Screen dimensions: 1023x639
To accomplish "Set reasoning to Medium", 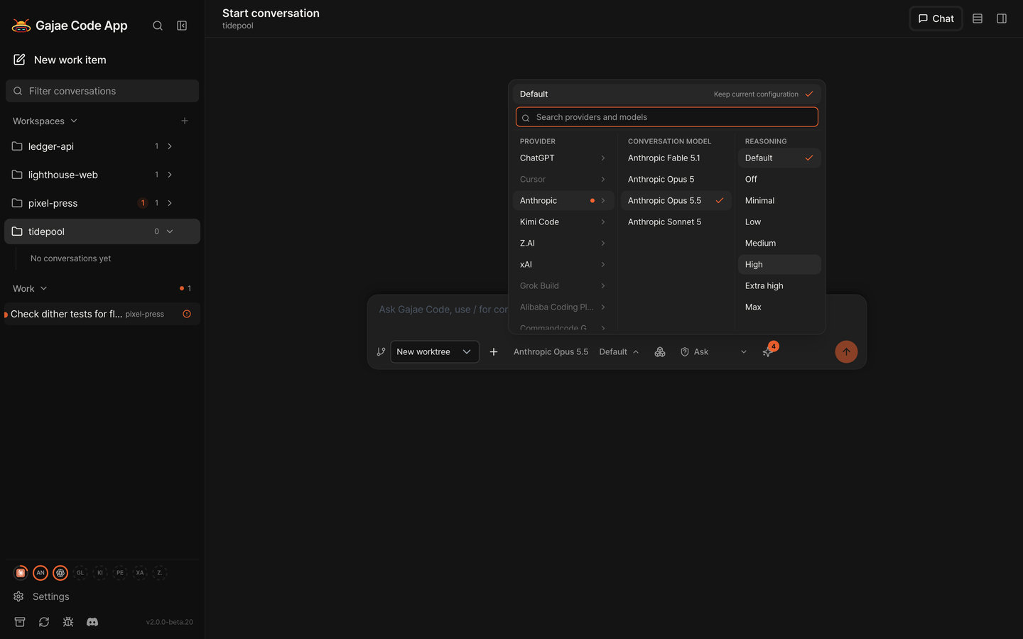I will pyautogui.click(x=779, y=243).
